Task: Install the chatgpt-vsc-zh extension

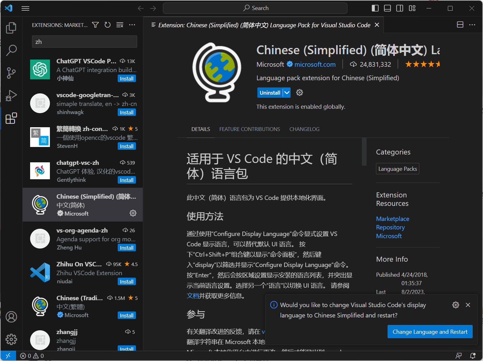Action: [x=127, y=180]
